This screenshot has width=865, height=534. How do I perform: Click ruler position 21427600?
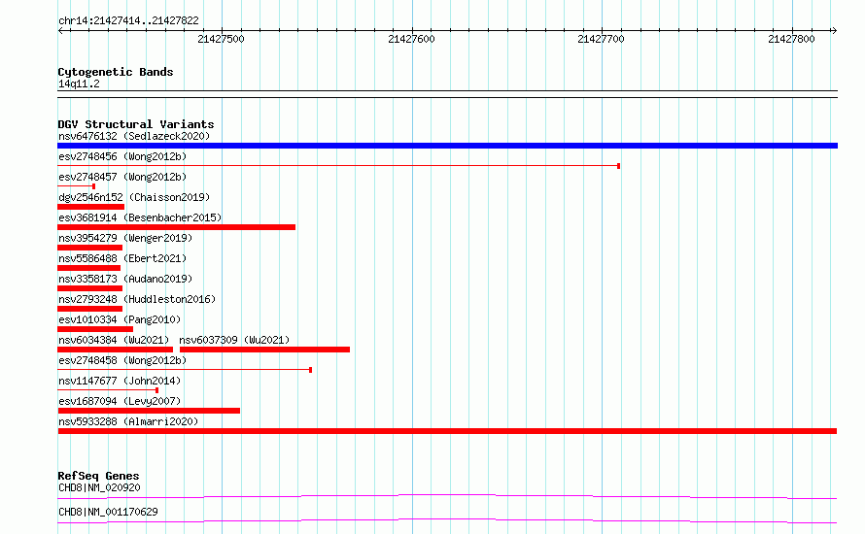pyautogui.click(x=411, y=39)
